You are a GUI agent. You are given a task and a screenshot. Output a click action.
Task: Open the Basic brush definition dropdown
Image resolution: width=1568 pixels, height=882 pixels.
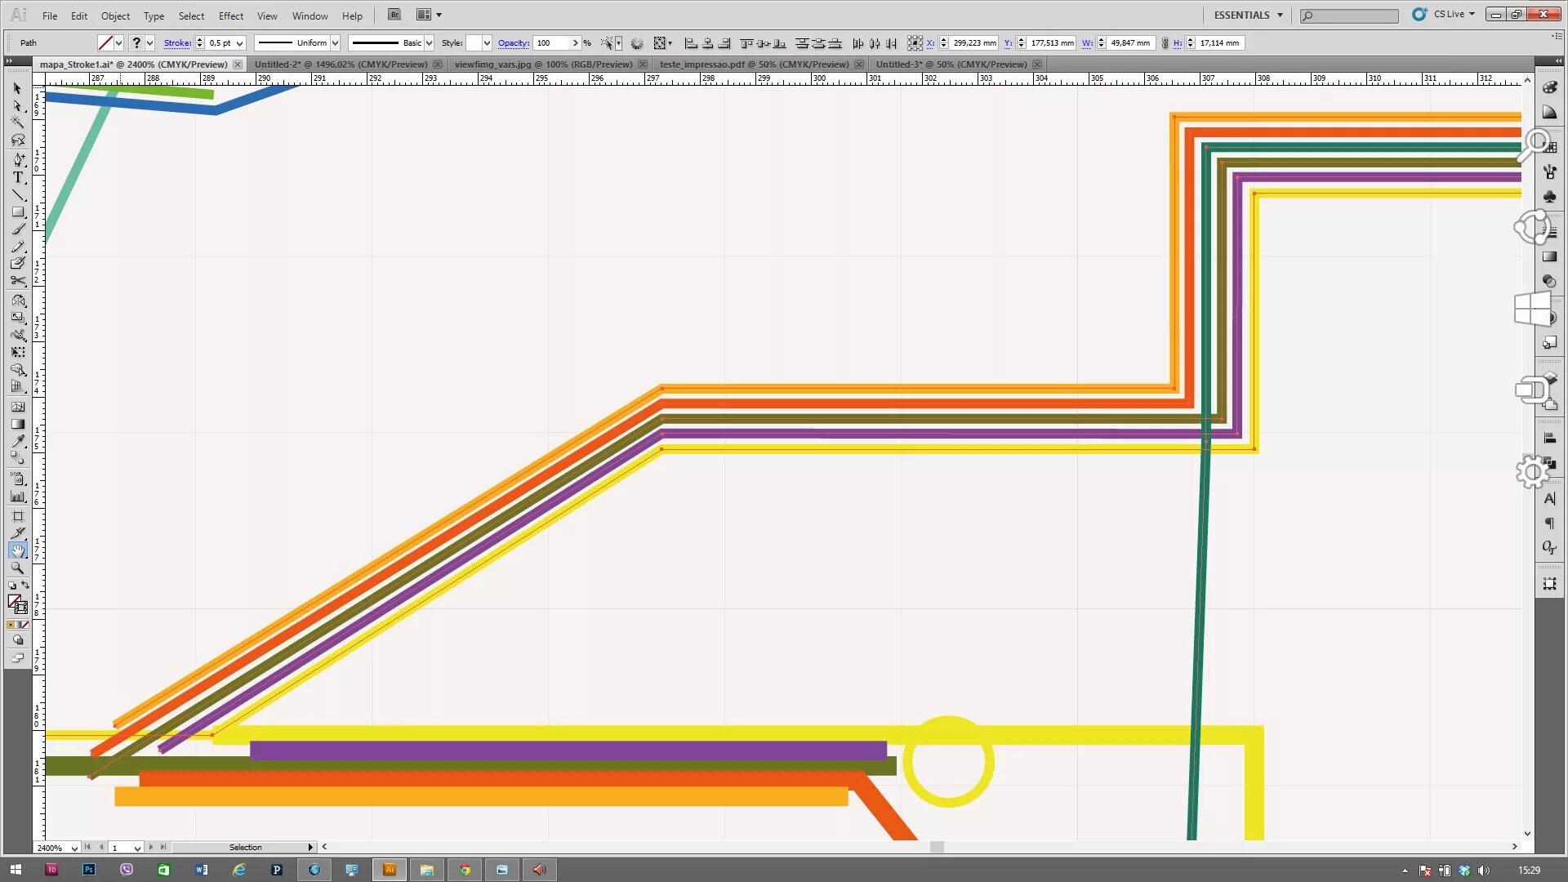(x=429, y=43)
